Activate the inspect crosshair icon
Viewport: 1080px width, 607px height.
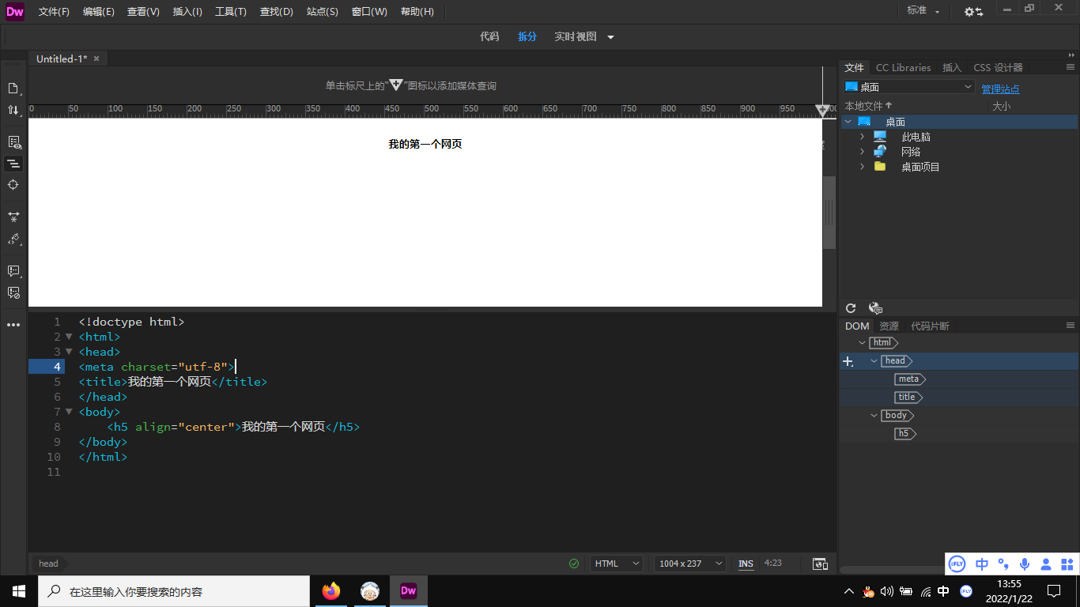[13, 184]
